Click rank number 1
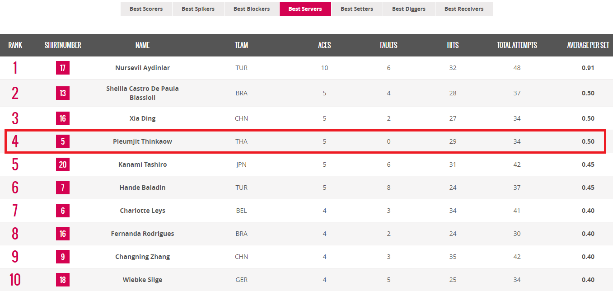 pos(15,68)
